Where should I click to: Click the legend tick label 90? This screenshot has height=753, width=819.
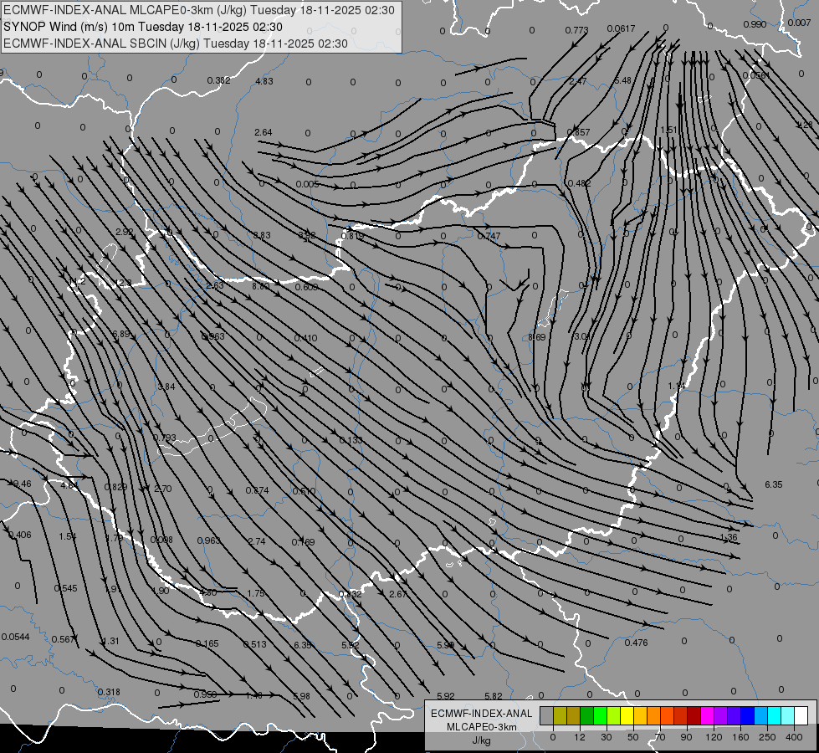[686, 737]
